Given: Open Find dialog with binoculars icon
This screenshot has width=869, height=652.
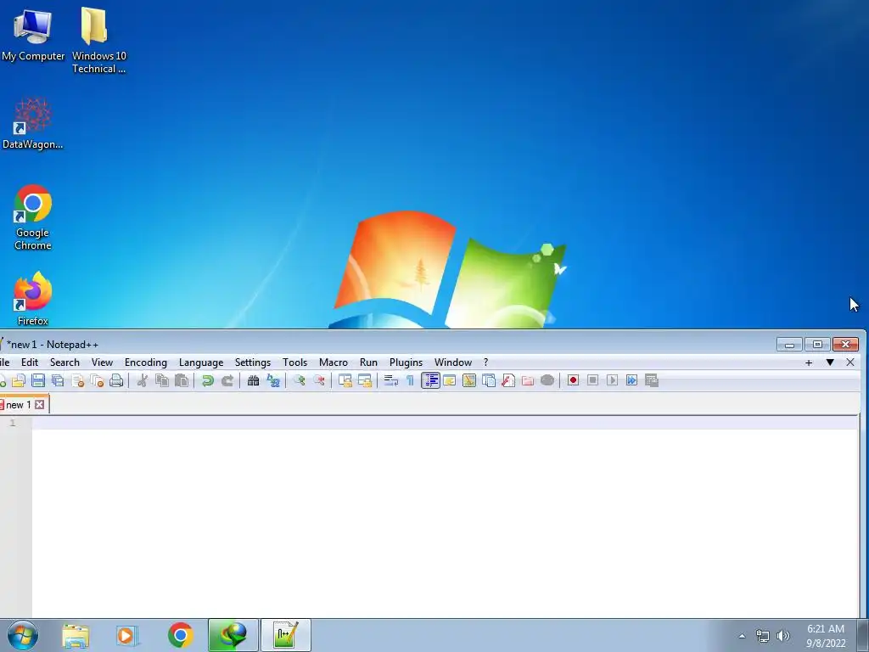Looking at the screenshot, I should pos(253,380).
